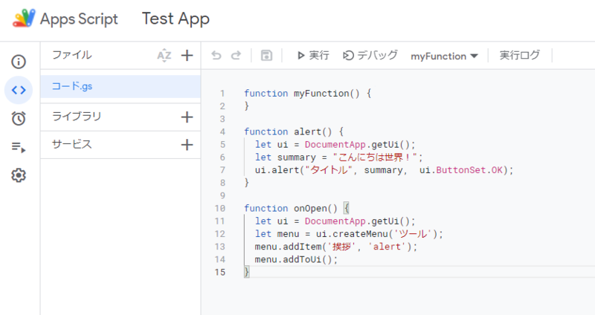Viewport: 595px width, 315px height.
Task: Click the "こんにちは世界！" string literal
Action: pos(375,157)
